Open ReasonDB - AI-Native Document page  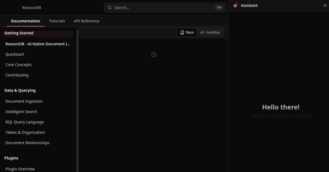tap(38, 44)
